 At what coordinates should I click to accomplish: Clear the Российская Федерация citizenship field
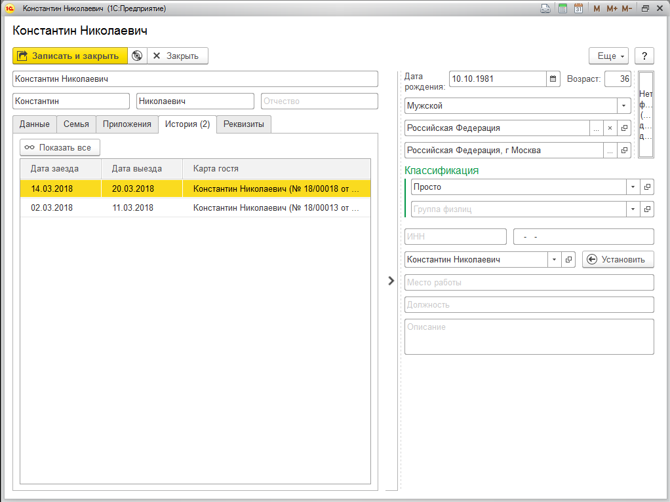point(610,128)
